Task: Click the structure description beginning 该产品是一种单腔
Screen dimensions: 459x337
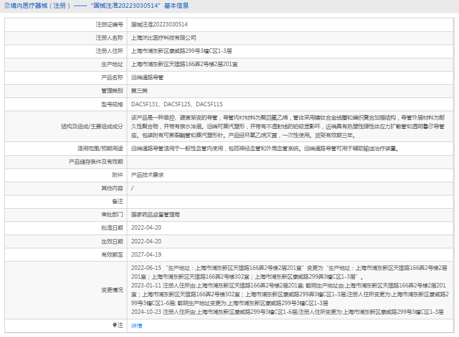Action: [x=288, y=127]
